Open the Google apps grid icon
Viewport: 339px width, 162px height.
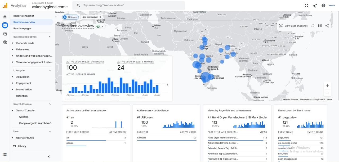[306, 5]
